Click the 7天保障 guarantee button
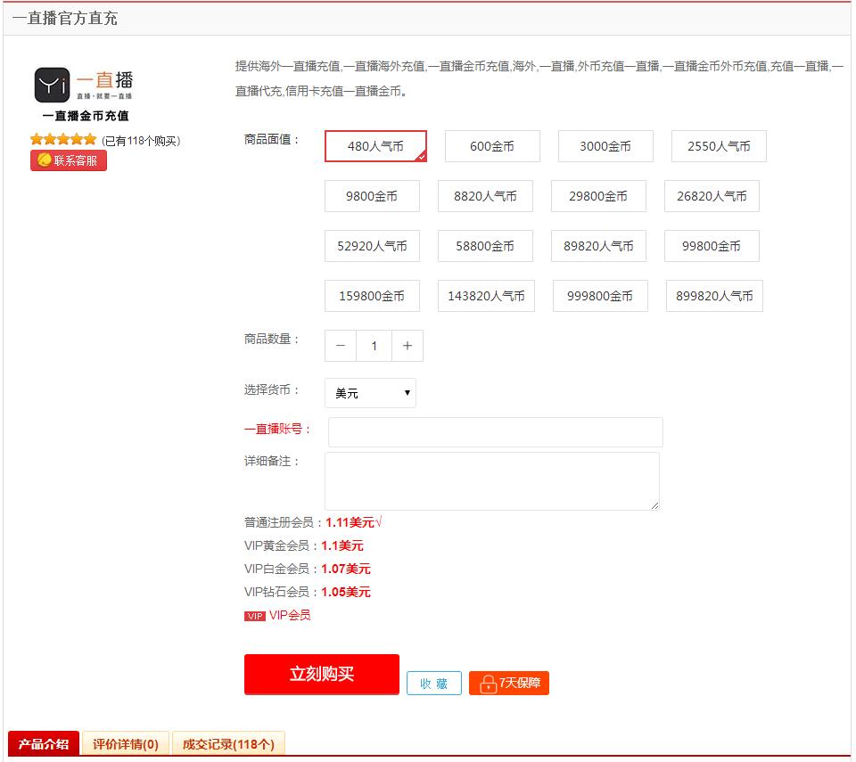 [x=509, y=683]
